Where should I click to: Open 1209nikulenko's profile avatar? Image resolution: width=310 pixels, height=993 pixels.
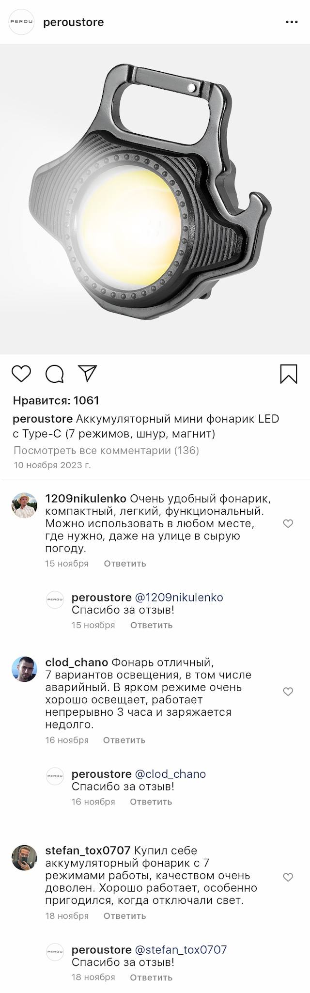tap(24, 505)
